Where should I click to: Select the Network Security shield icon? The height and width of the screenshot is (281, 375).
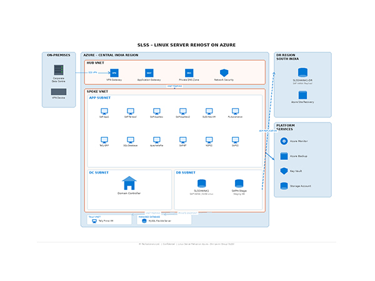224,73
